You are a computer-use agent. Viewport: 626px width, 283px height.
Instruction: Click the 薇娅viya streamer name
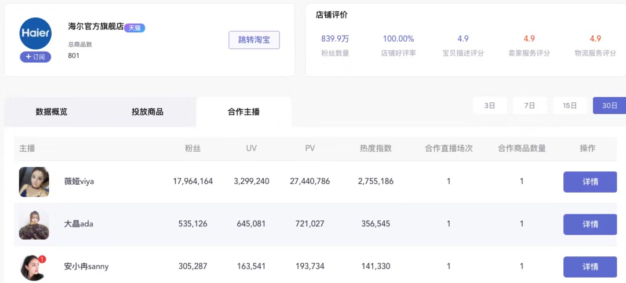tap(79, 182)
